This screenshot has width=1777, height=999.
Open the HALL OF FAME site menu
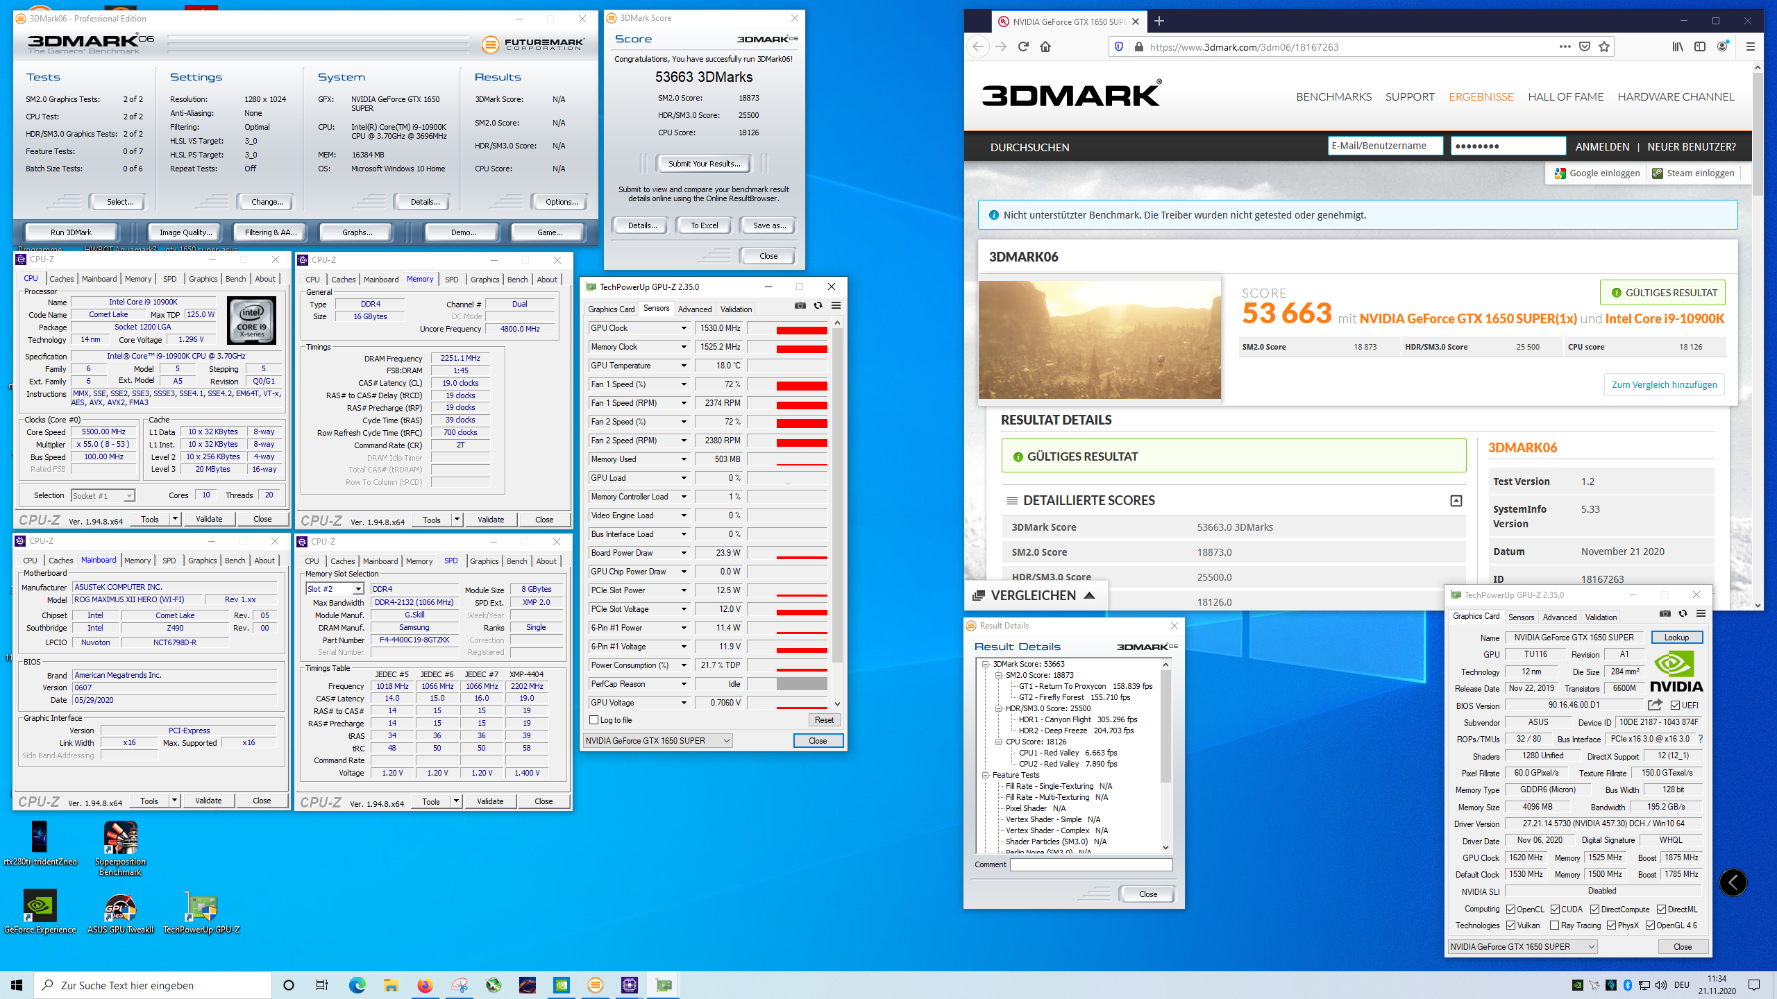click(x=1565, y=96)
